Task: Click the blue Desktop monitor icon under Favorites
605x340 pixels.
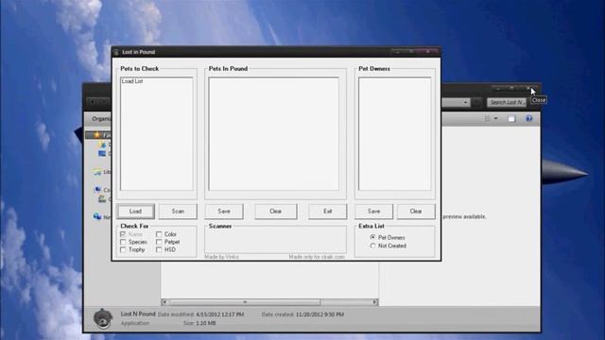Action: pos(102,153)
